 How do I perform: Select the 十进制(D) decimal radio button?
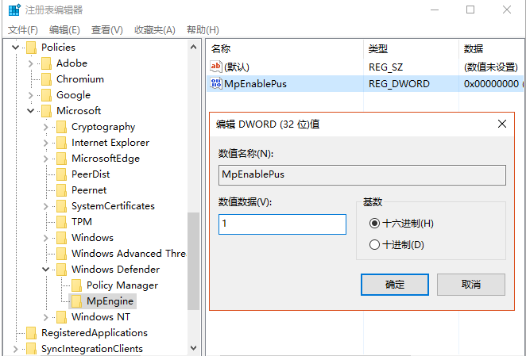tap(375, 245)
